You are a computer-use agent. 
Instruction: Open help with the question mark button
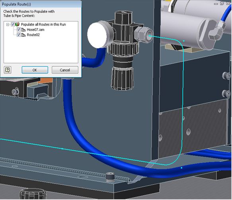pyautogui.click(x=8, y=70)
